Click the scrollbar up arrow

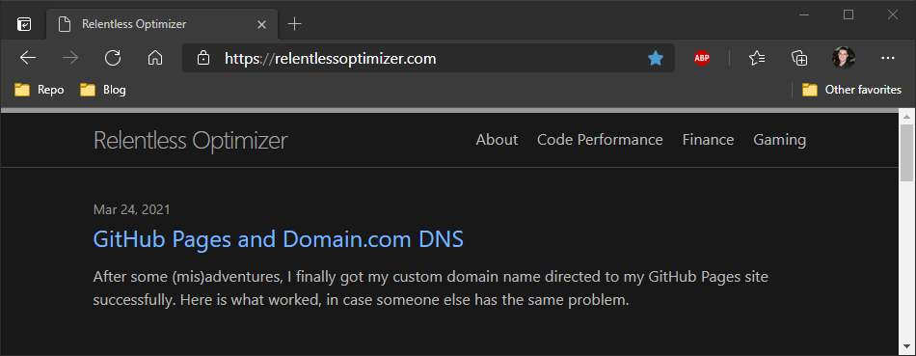click(x=906, y=118)
